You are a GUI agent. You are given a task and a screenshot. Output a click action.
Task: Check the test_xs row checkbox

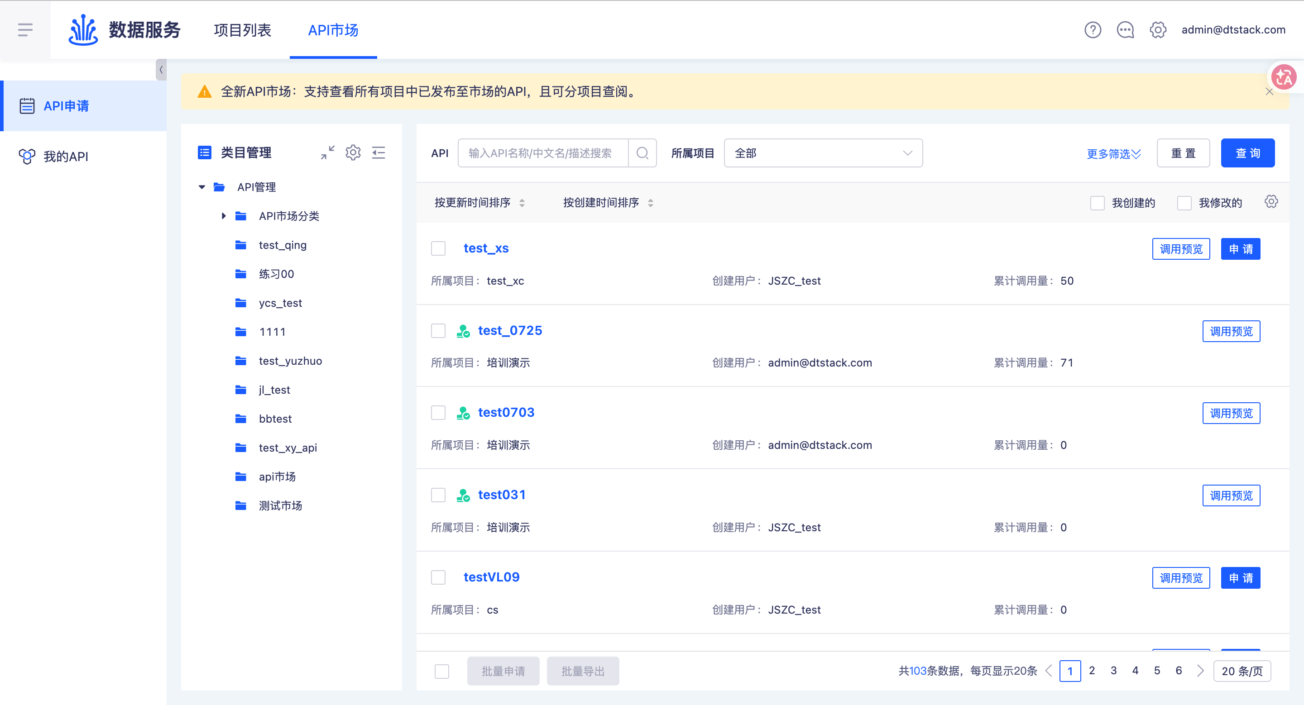point(438,248)
